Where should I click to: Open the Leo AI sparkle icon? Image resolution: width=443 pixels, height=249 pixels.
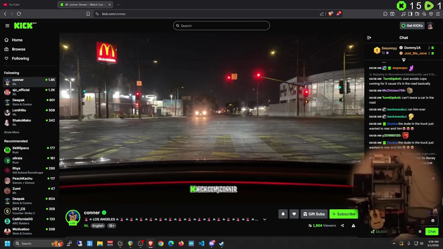(x=424, y=14)
